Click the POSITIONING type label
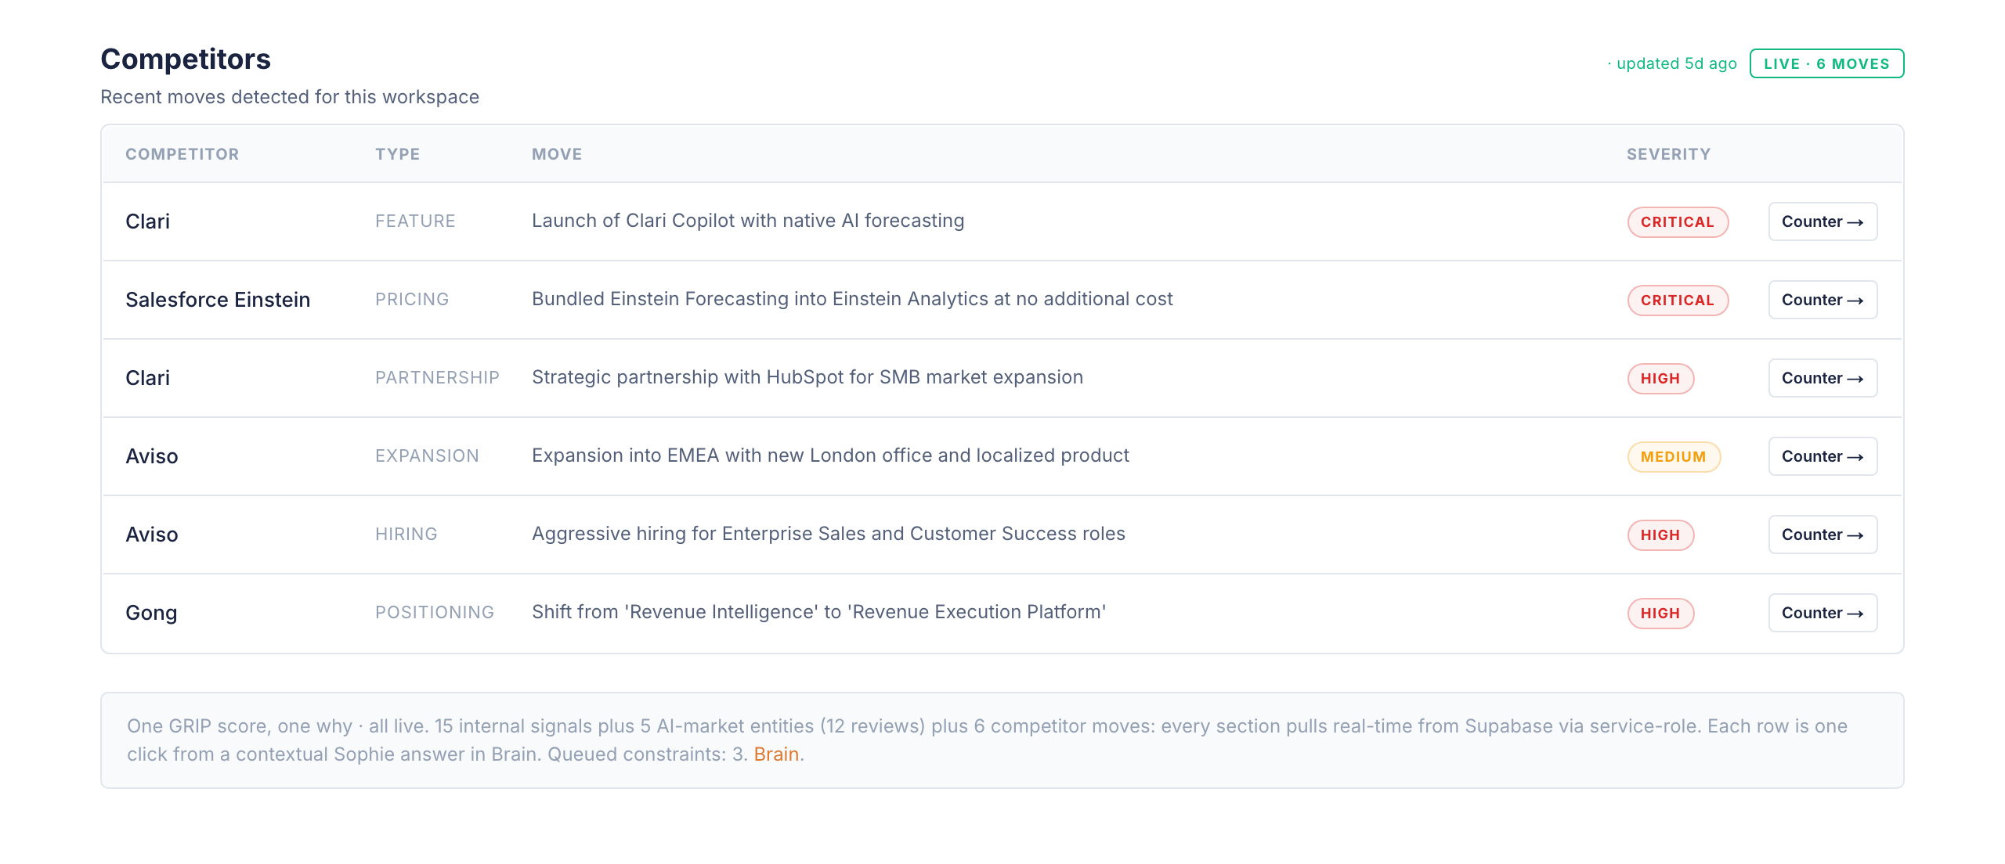 click(x=435, y=612)
